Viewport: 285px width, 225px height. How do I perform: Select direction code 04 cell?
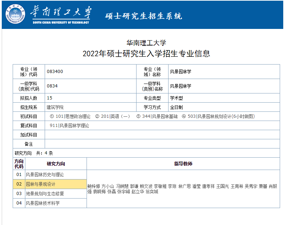(19, 203)
